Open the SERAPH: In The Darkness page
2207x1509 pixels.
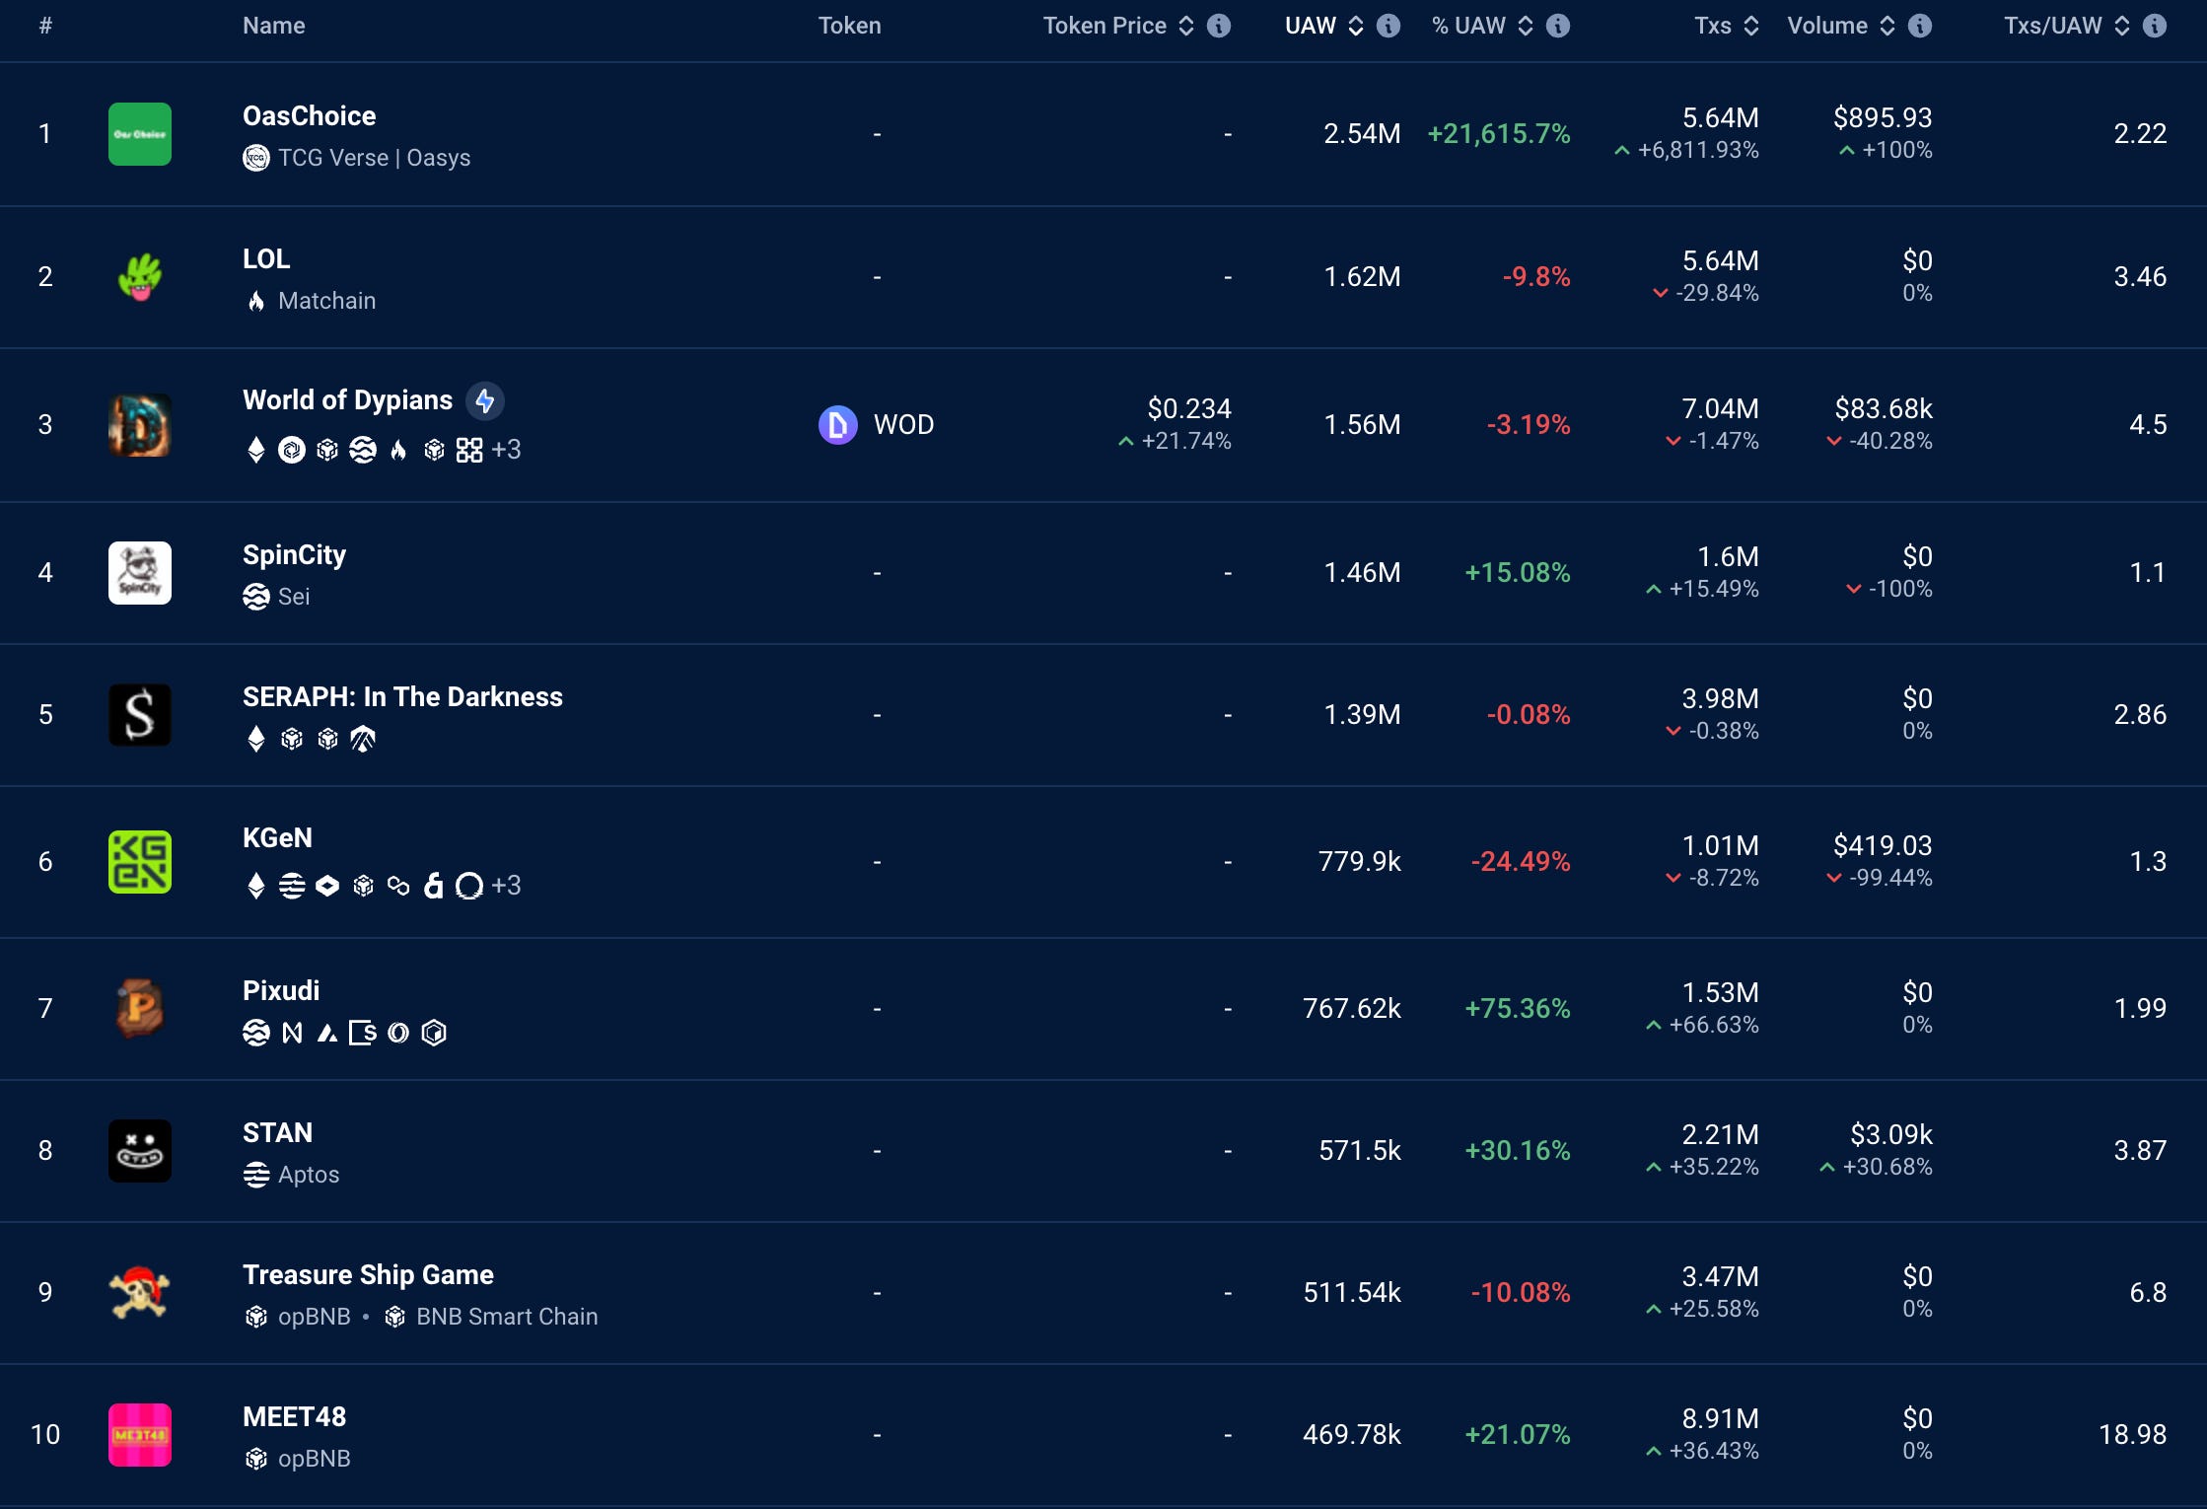[402, 696]
